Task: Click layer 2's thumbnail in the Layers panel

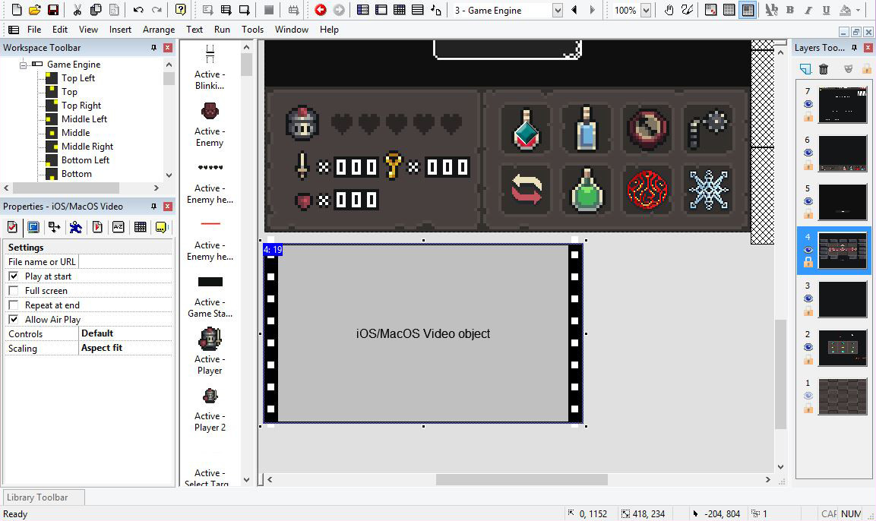Action: pos(843,347)
